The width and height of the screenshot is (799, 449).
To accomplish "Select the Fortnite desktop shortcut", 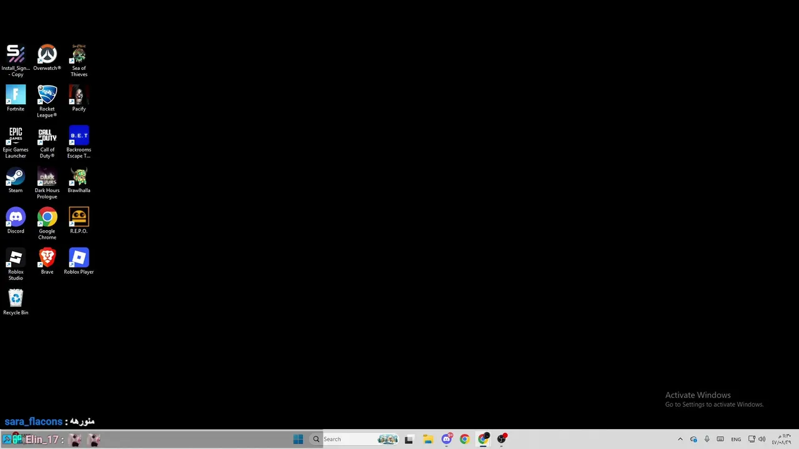I will (x=16, y=99).
